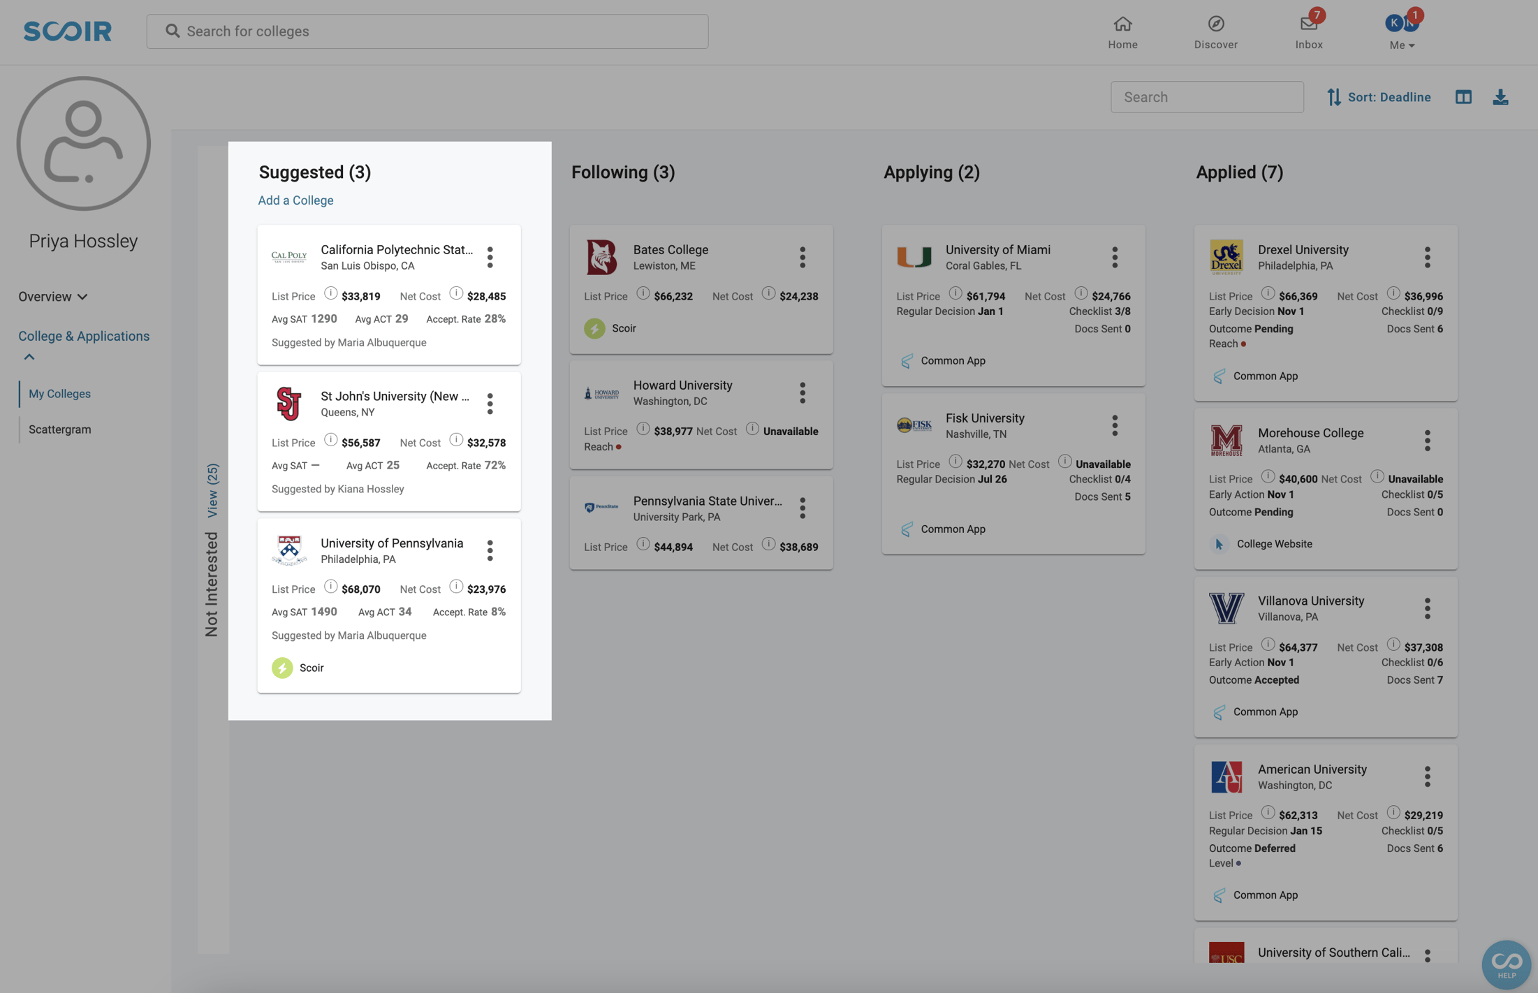This screenshot has width=1538, height=993.
Task: Collapse College & Applications section
Action: [29, 357]
